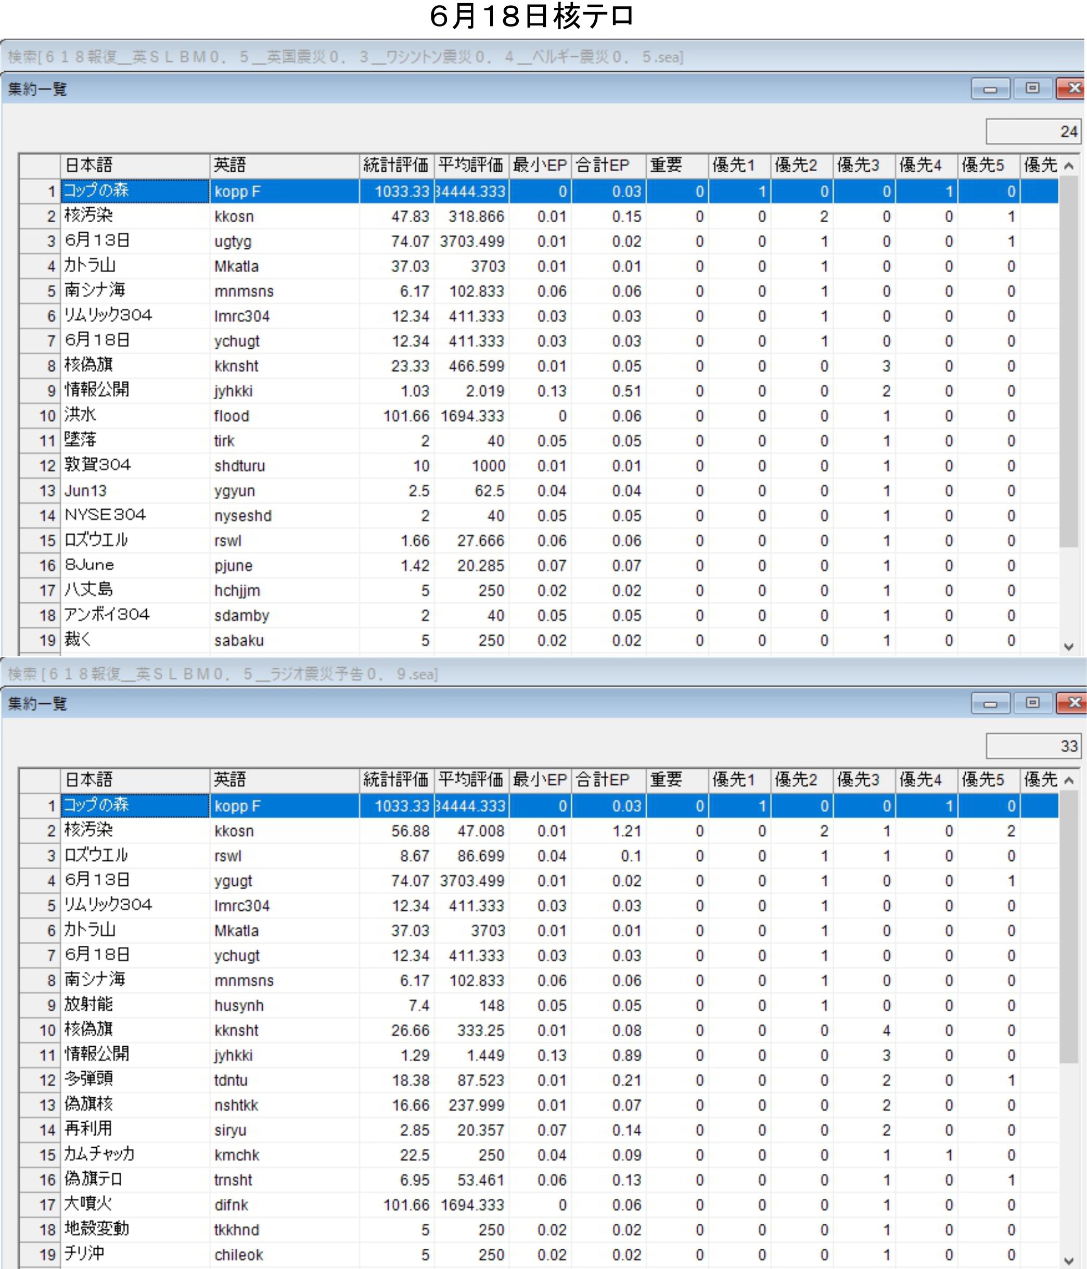Select NYSE304 row cell

coord(135,516)
